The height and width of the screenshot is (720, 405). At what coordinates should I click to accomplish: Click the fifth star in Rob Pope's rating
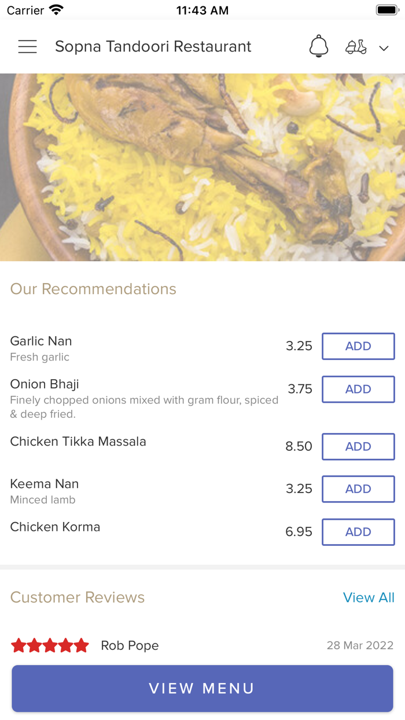(x=83, y=645)
